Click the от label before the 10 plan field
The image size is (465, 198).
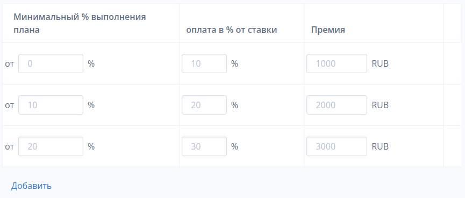coord(10,105)
